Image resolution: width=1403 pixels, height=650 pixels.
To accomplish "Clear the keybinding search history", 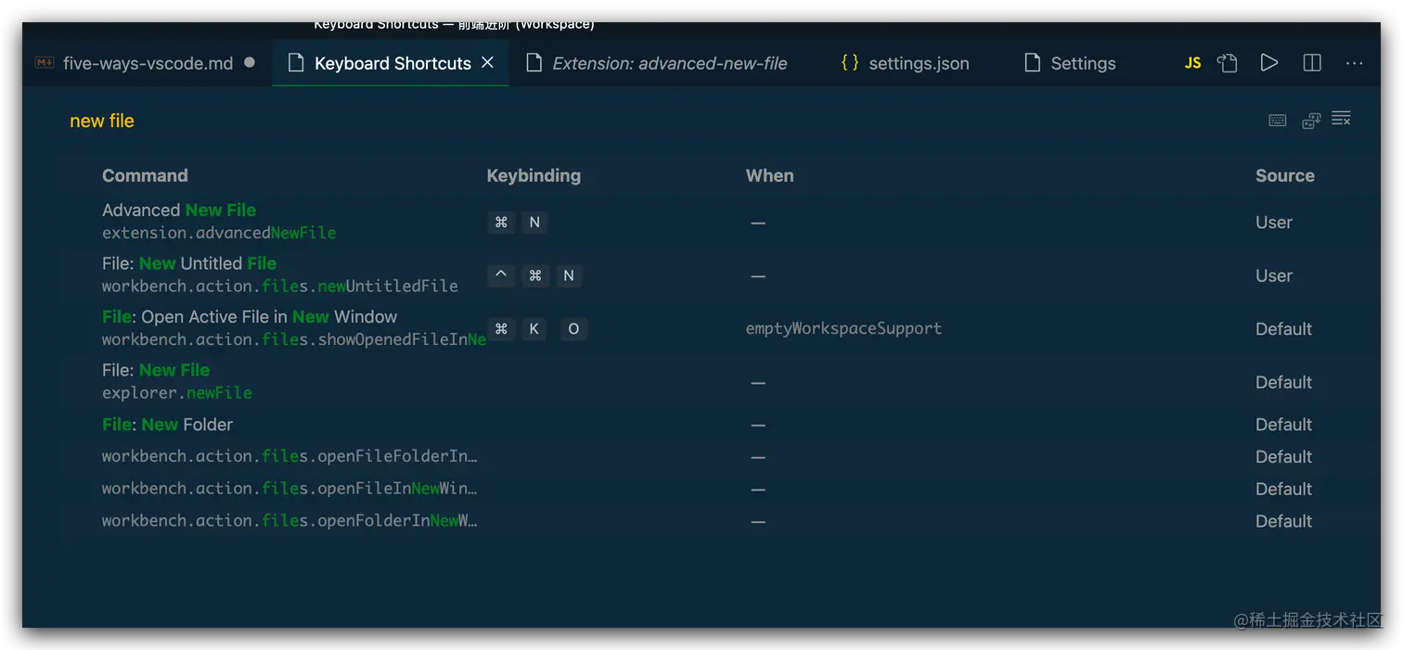I will [x=1341, y=119].
